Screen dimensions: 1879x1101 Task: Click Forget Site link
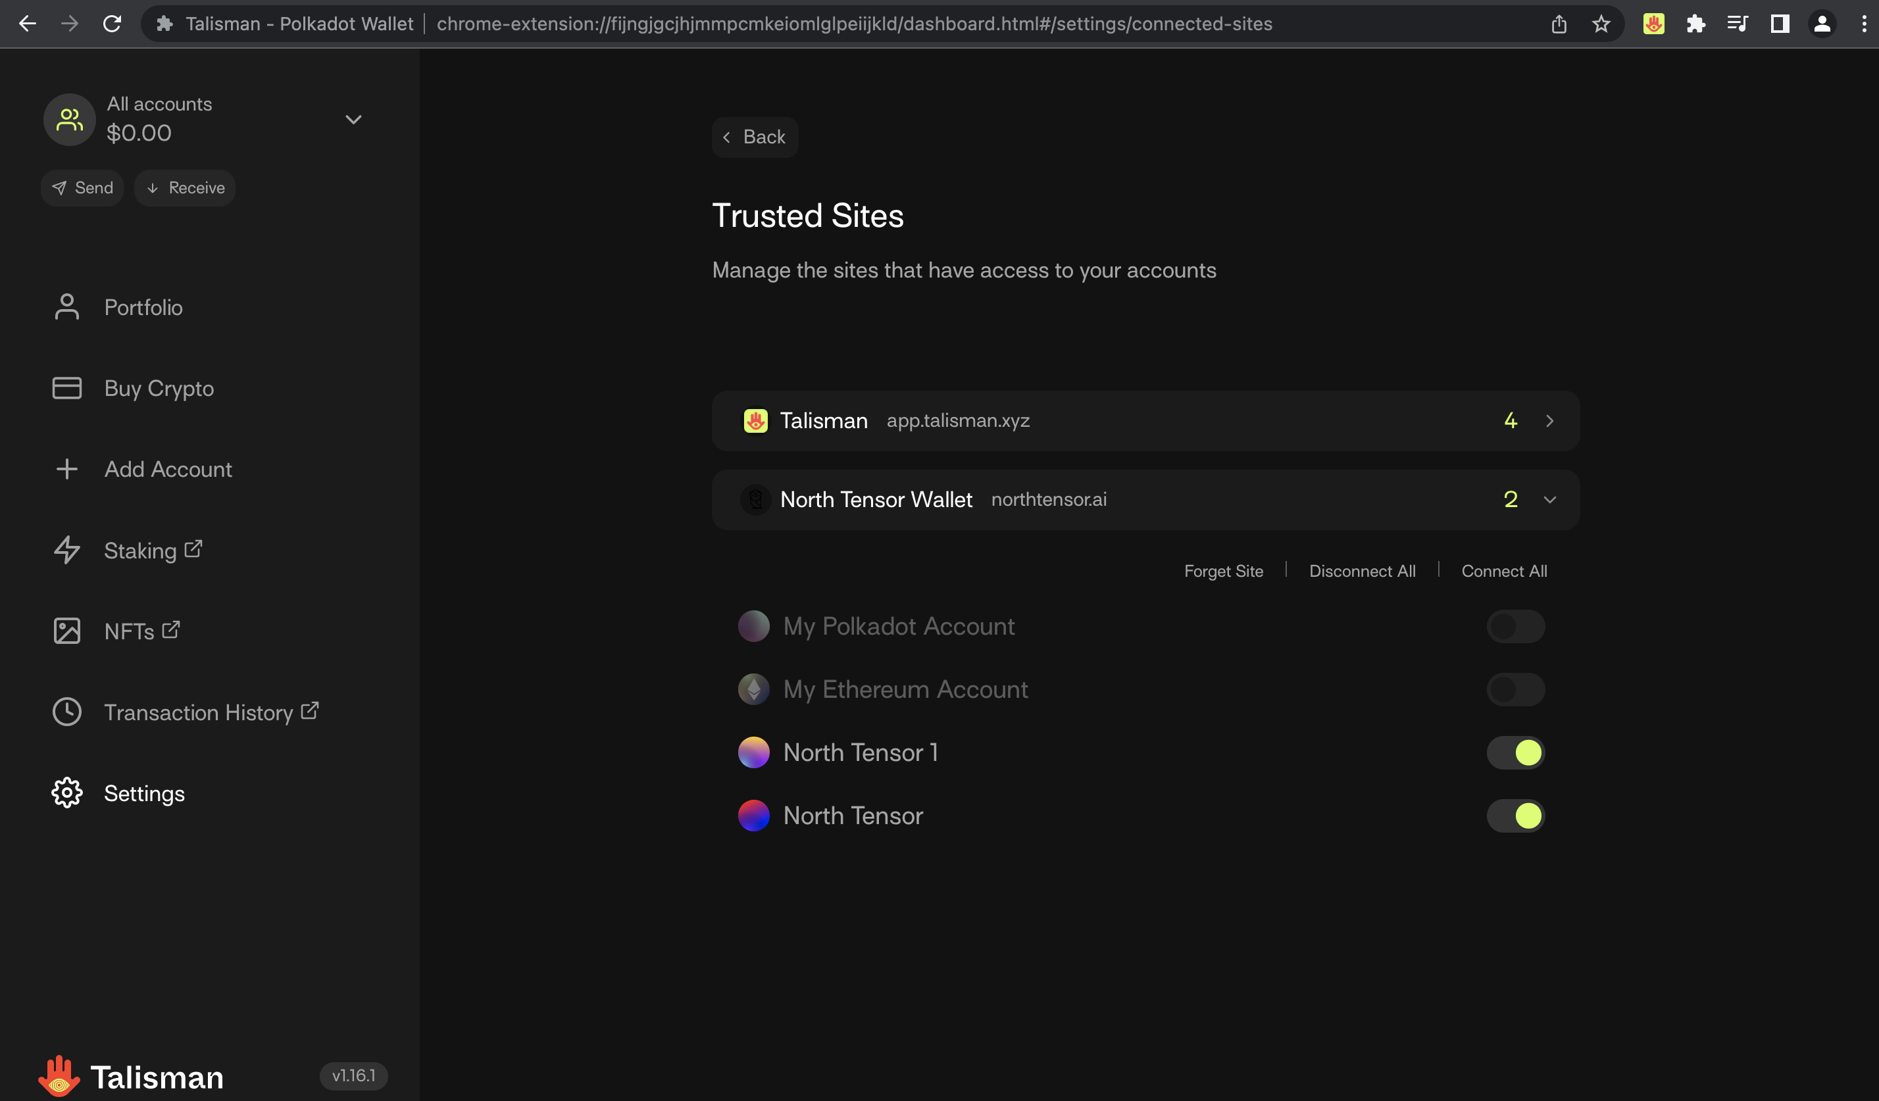(x=1224, y=571)
